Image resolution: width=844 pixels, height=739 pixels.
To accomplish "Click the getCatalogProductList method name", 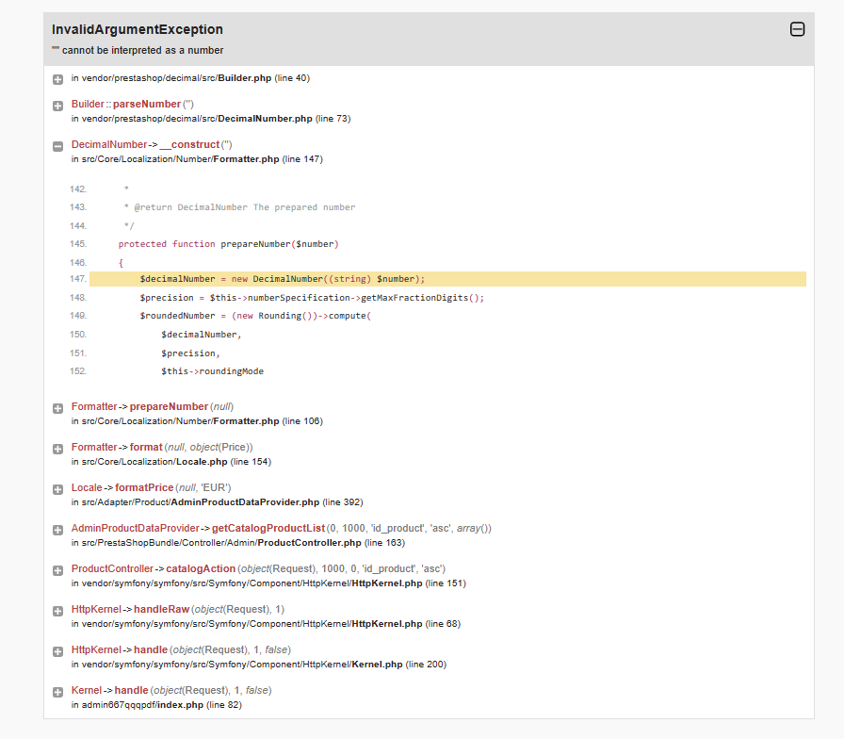I will pos(268,529).
